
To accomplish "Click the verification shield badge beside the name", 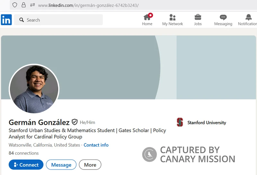I will [x=75, y=122].
